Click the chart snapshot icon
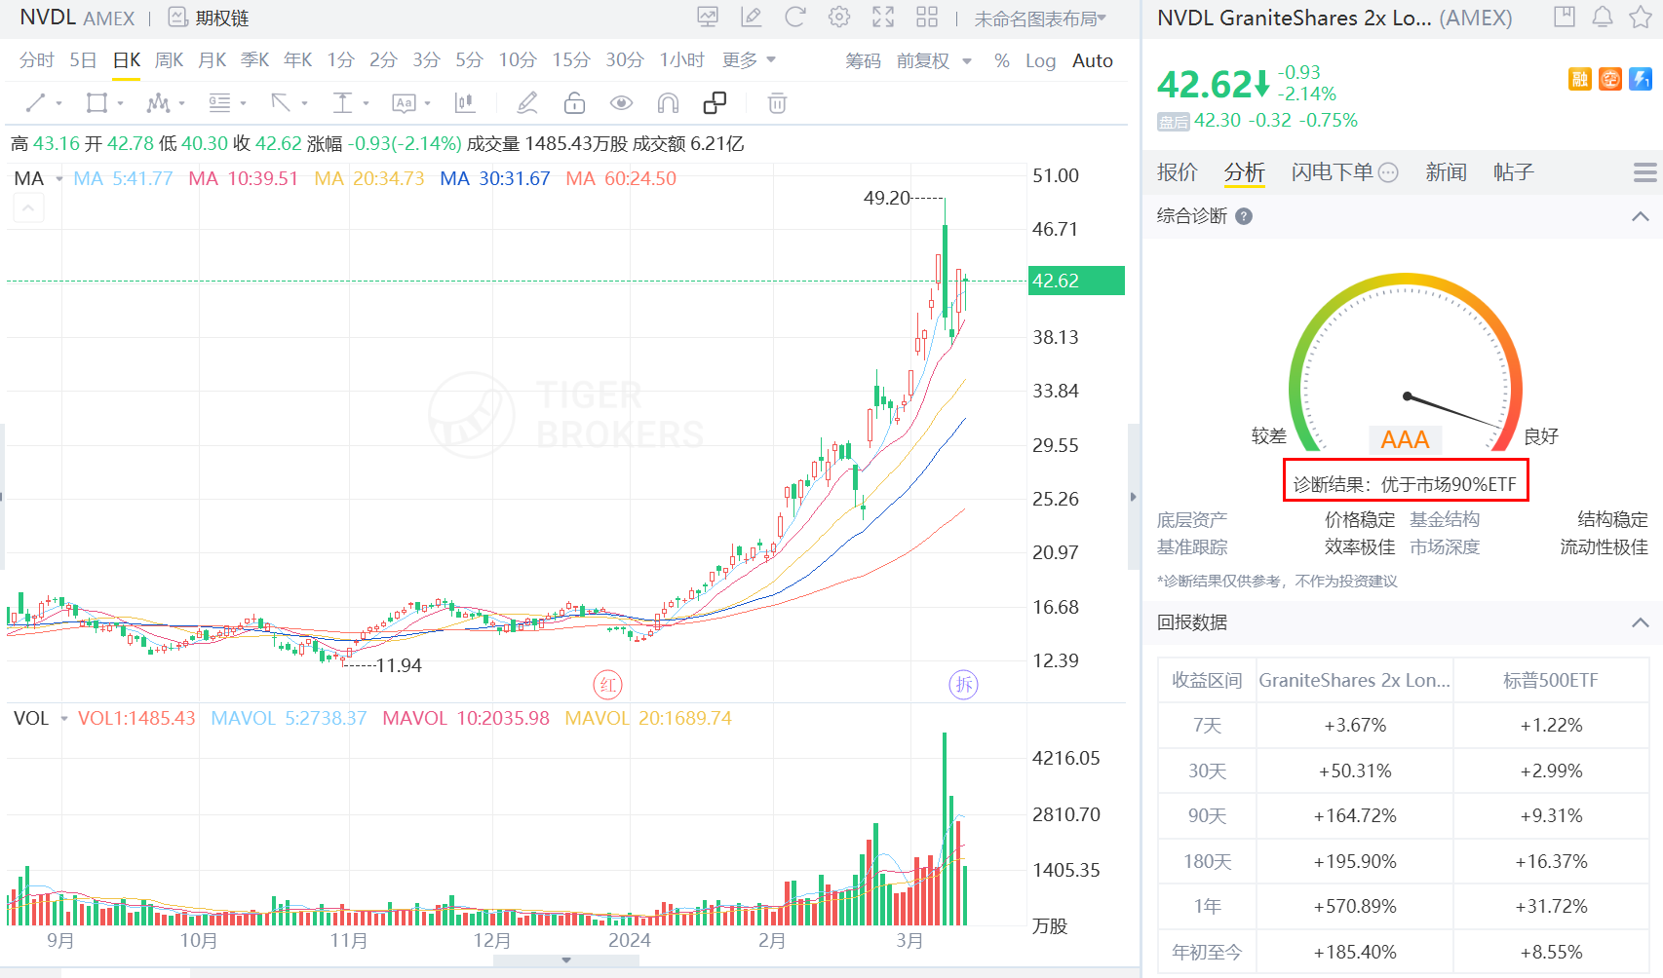1663x978 pixels. [708, 18]
